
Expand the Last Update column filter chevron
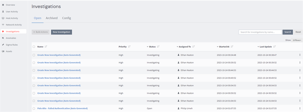pyautogui.click(x=258, y=47)
